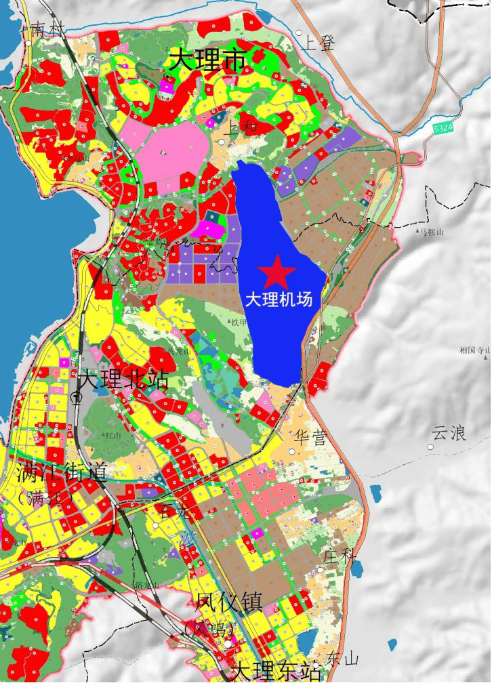
Task: Select the 南村 place label
Action: point(48,30)
